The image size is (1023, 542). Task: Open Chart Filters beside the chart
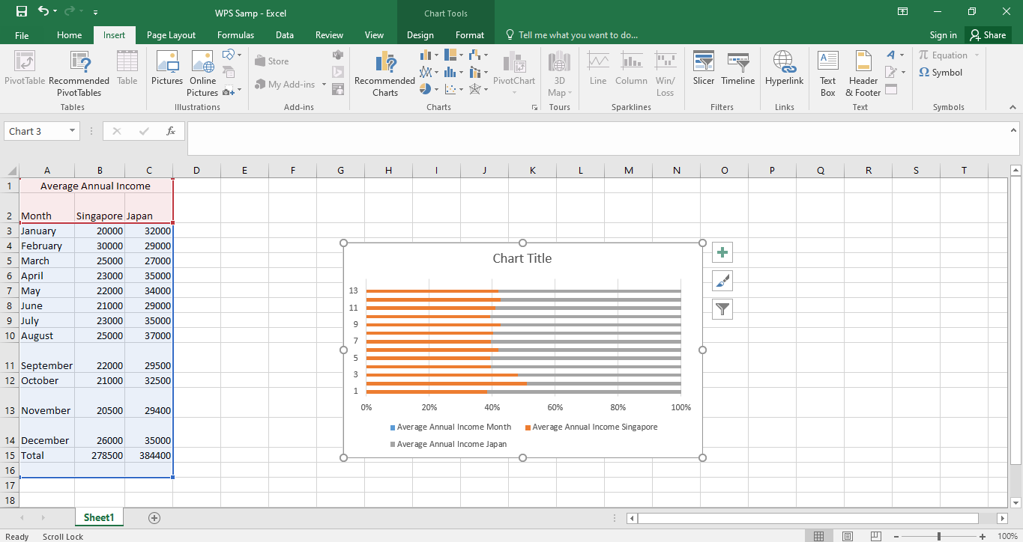pyautogui.click(x=722, y=308)
